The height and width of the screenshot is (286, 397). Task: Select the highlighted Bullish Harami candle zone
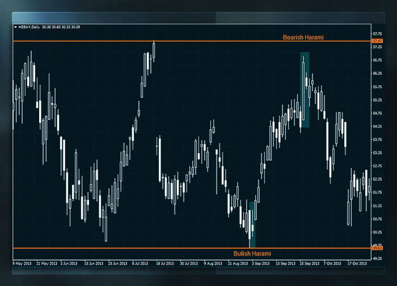click(252, 223)
